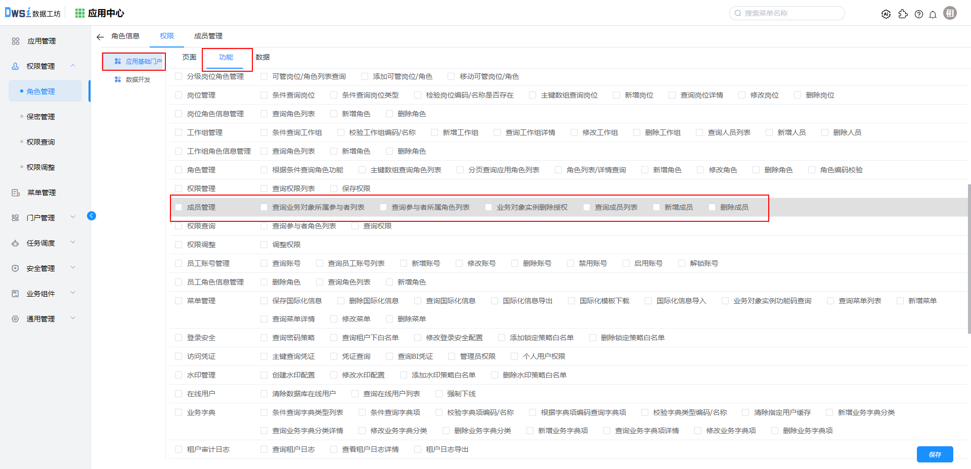This screenshot has height=469, width=971.
Task: Open the help question-mark icon
Action: [x=919, y=14]
